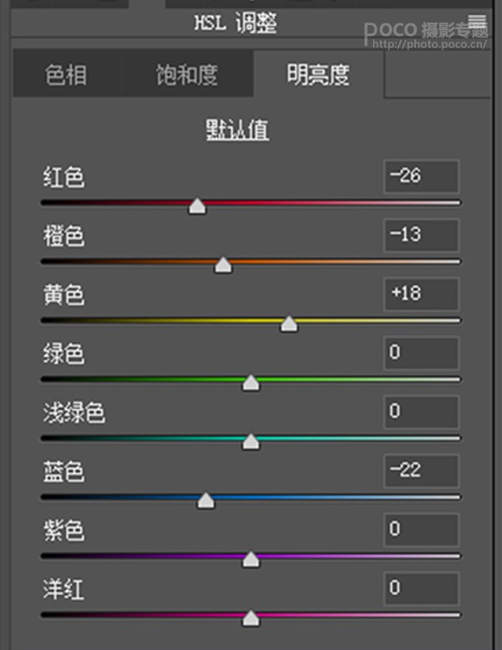
Task: Click the 洋红 value input box
Action: [x=422, y=589]
